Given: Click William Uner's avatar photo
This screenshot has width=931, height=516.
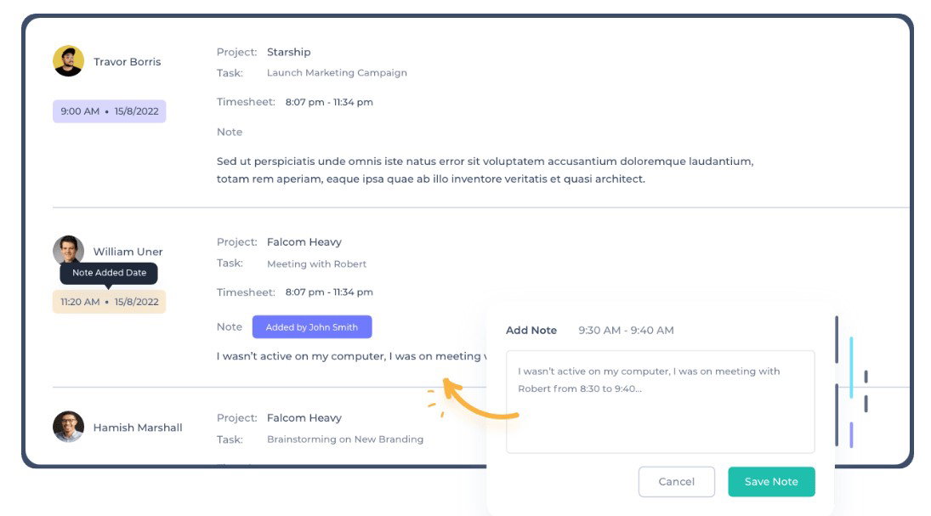Looking at the screenshot, I should click(68, 249).
